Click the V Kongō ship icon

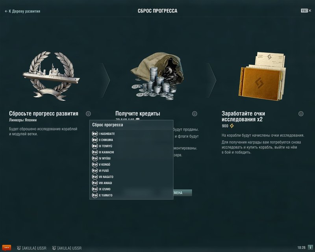(94, 164)
